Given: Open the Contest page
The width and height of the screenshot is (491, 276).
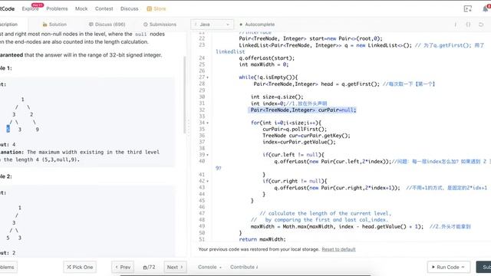Looking at the screenshot, I should coord(104,8).
